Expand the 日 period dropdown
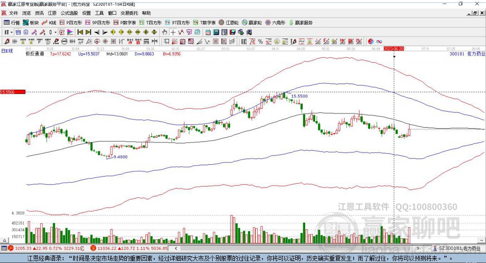 11,32
